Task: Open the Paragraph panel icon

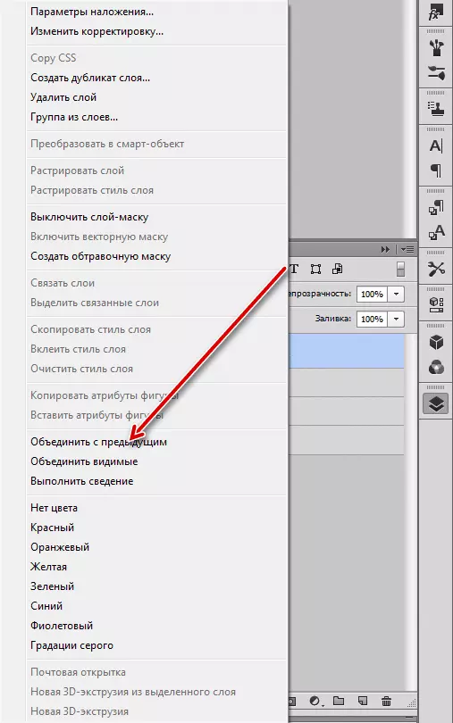Action: [x=436, y=170]
